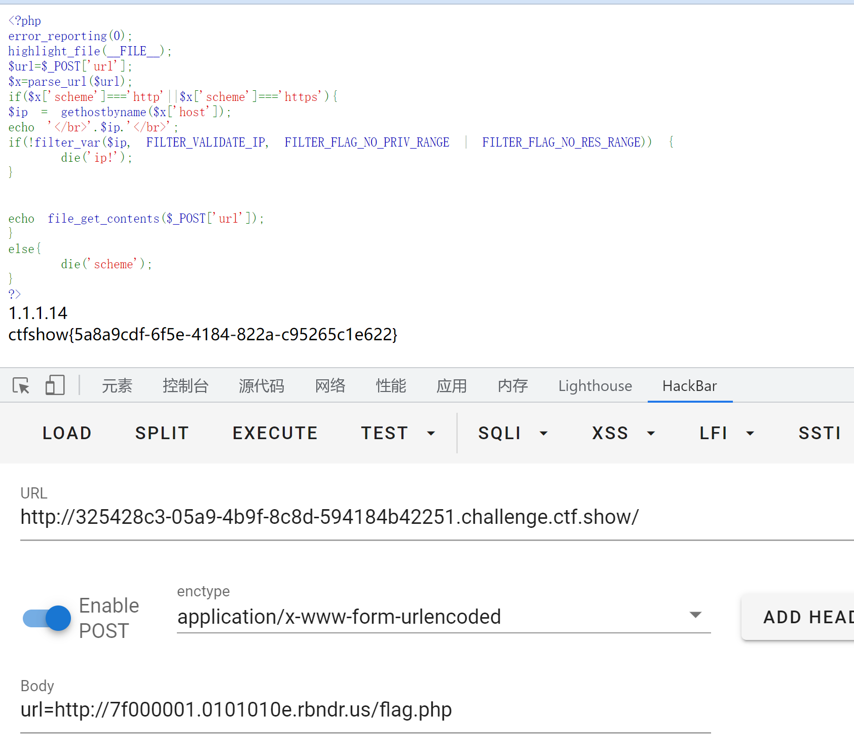The width and height of the screenshot is (854, 749).
Task: Open the XSS dropdown menu
Action: 624,433
